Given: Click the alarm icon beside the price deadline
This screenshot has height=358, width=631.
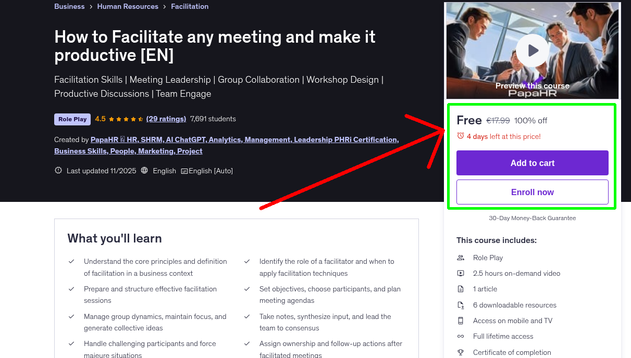Looking at the screenshot, I should [460, 135].
